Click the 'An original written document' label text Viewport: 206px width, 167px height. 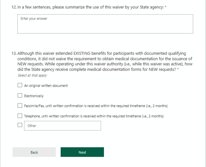pyautogui.click(x=46, y=86)
